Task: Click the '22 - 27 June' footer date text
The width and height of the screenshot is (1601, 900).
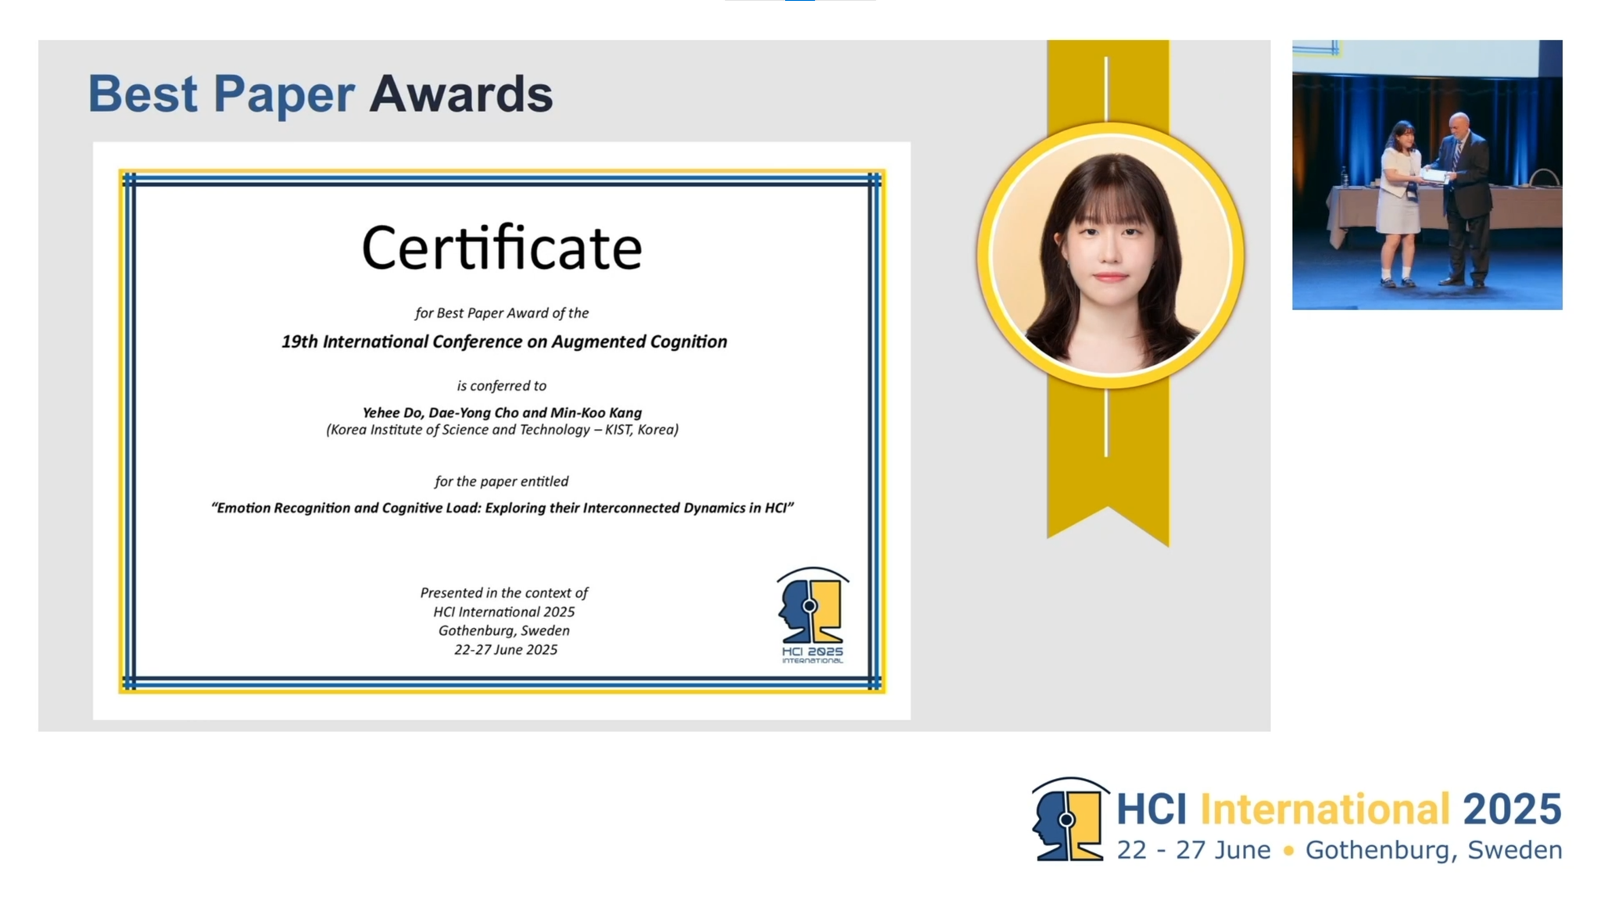Action: point(1193,850)
